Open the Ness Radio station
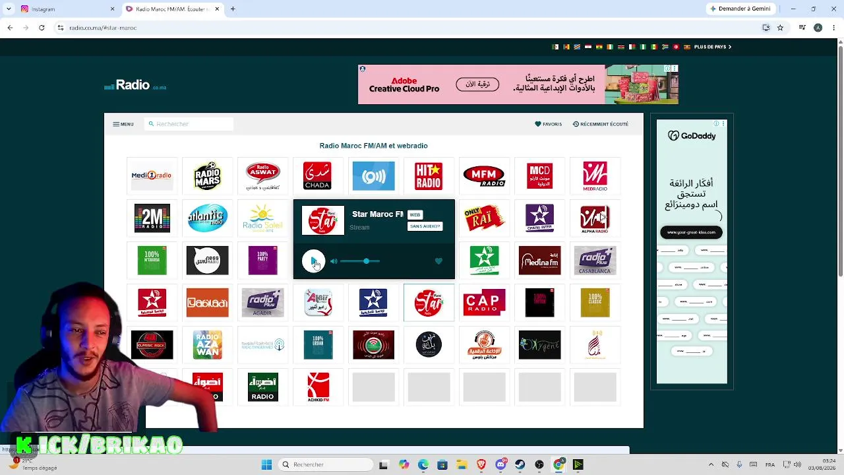 point(207,260)
